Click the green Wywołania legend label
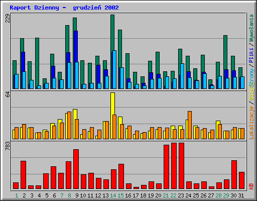This screenshot has height=201, width=257. 251,28
